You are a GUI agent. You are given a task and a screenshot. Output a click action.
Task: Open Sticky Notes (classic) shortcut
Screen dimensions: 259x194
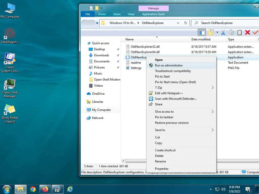(x=10, y=114)
